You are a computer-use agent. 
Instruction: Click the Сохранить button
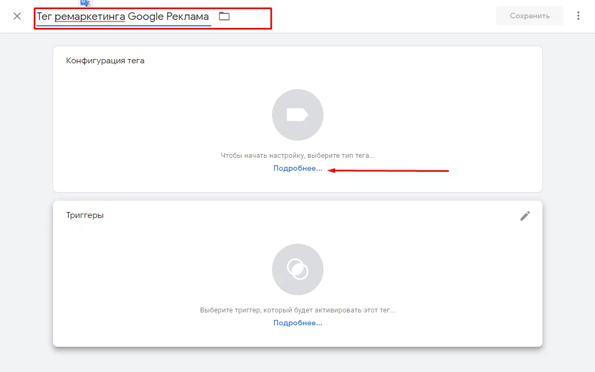pos(530,16)
